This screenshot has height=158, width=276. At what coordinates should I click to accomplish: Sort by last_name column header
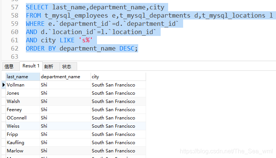tap(23, 77)
